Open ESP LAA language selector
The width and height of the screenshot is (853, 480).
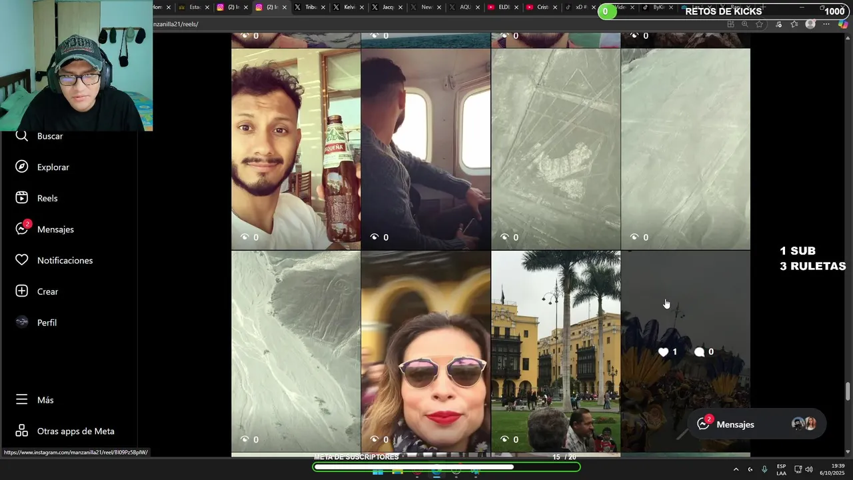point(781,469)
